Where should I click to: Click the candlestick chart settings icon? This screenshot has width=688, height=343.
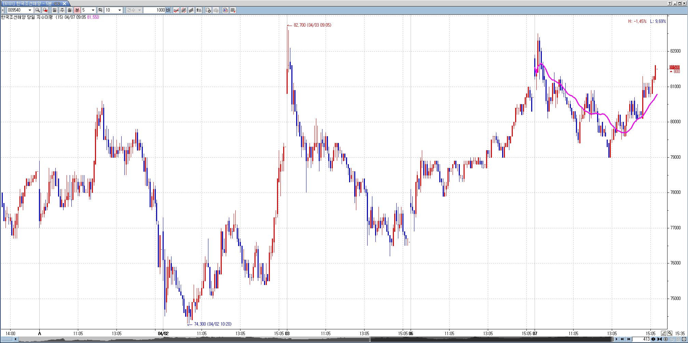pos(225,10)
